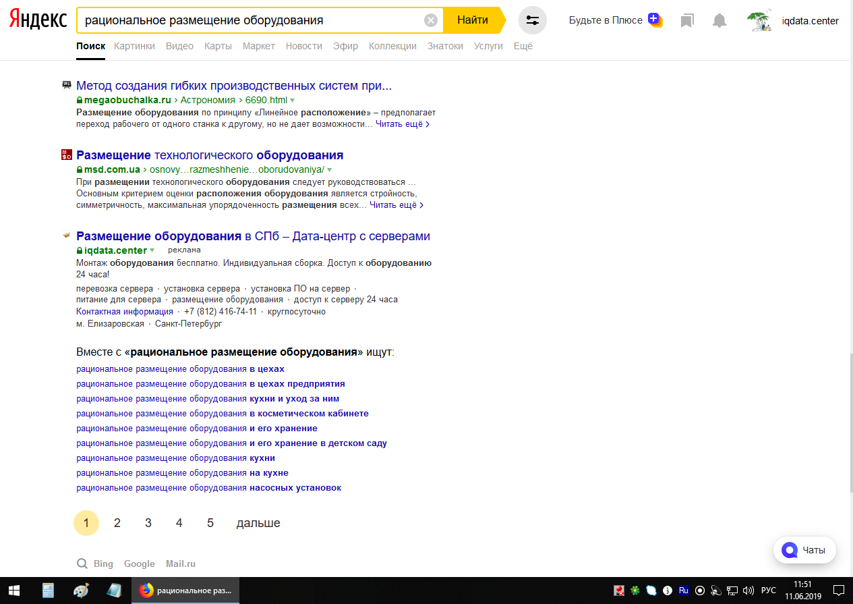
Task: Open the Windows action center icon
Action: point(839,591)
